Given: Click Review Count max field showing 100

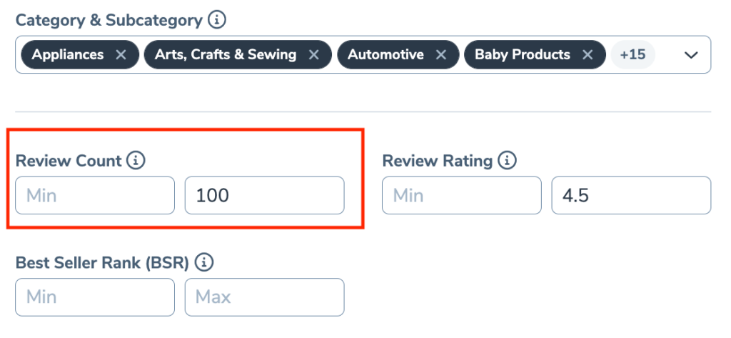Looking at the screenshot, I should tap(264, 195).
